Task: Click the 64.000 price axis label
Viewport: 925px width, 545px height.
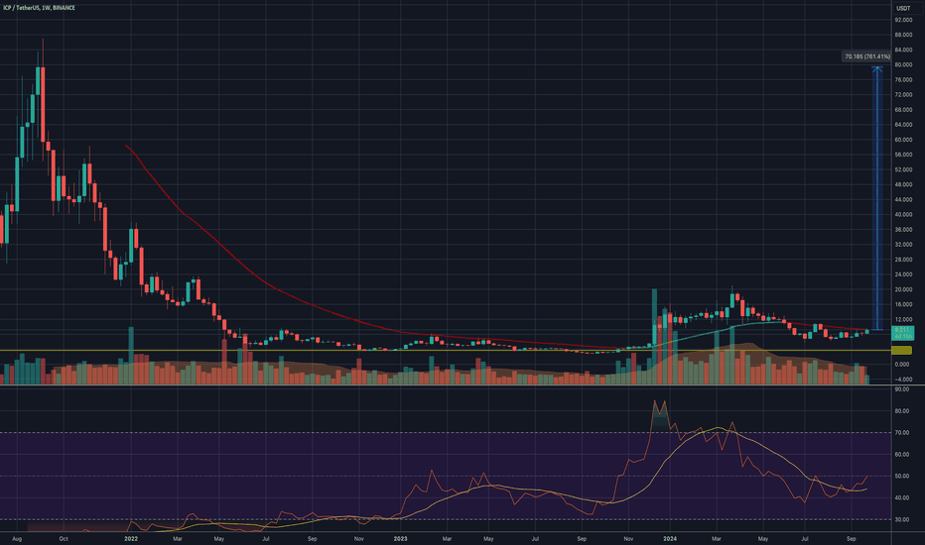Action: 903,125
